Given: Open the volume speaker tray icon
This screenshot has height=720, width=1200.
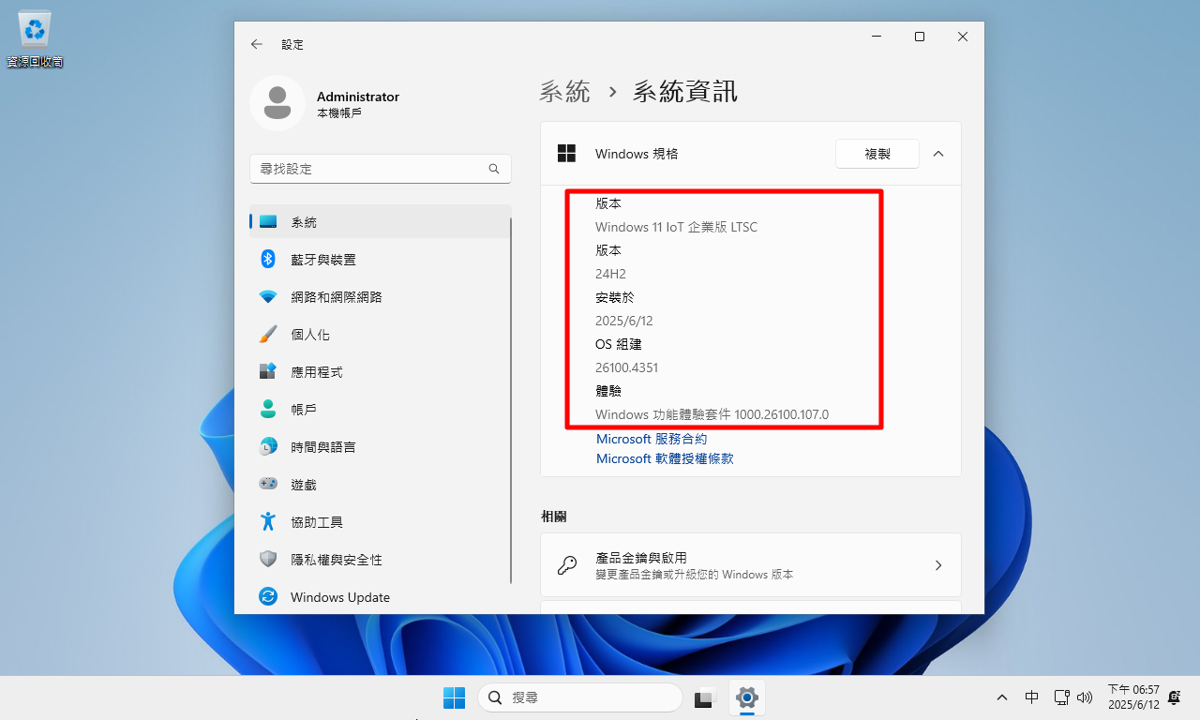Looking at the screenshot, I should (x=1086, y=697).
